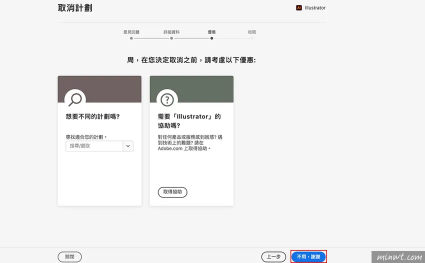
Task: Click the Illustrator product name label
Action: (315, 8)
